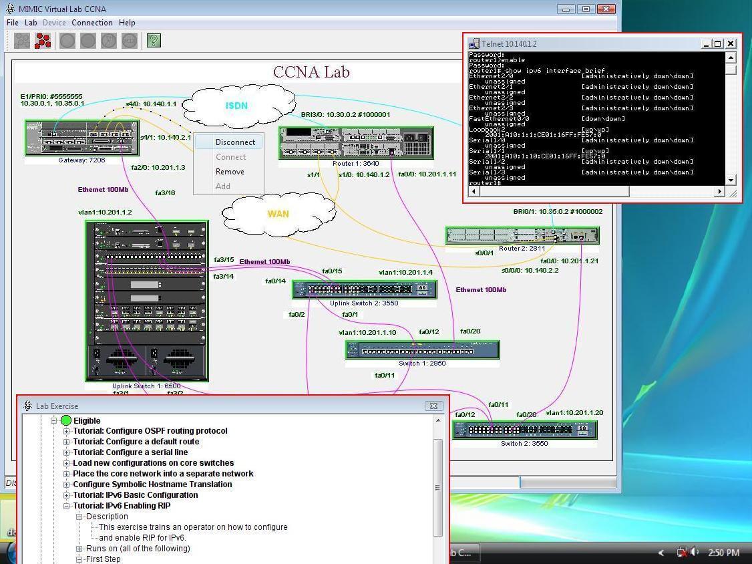Click the Lab Exercise window title icon

pos(28,406)
